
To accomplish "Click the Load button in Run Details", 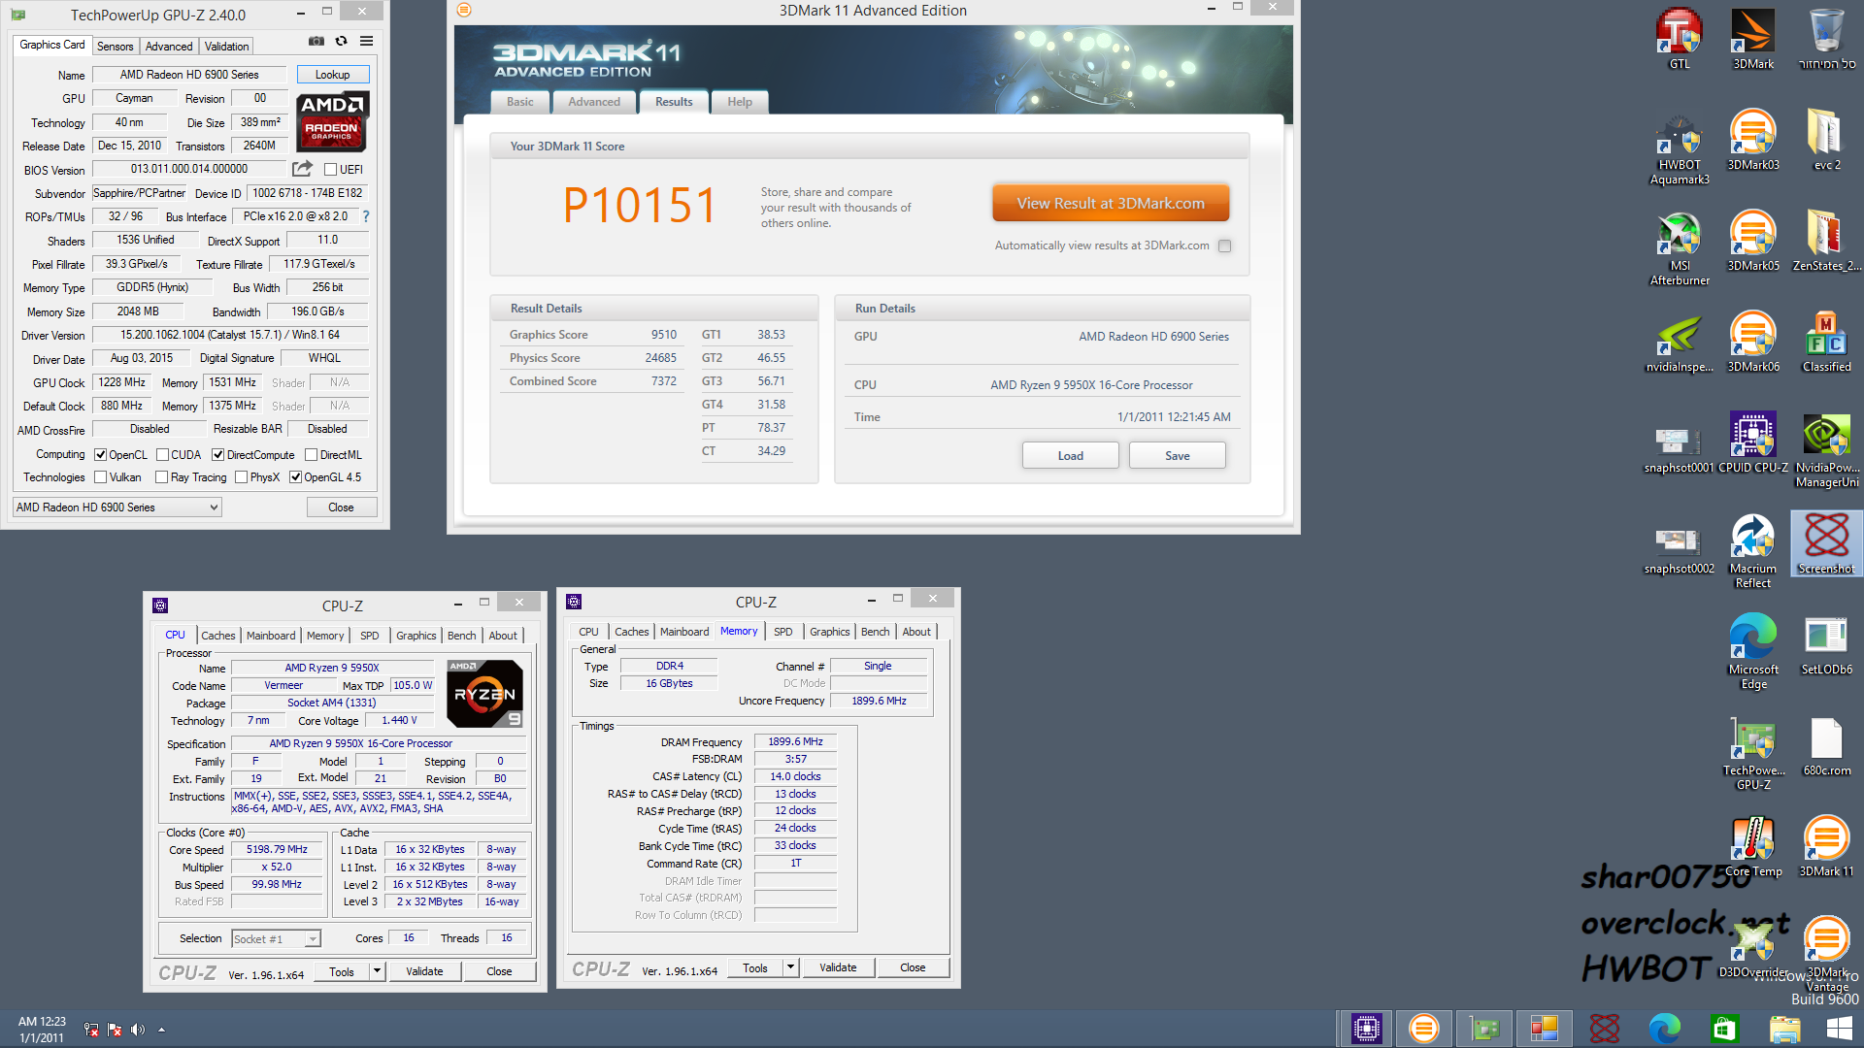I will click(x=1071, y=455).
